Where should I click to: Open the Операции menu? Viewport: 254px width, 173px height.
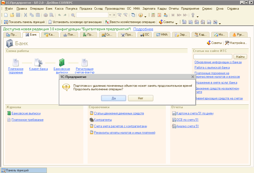[x=37, y=9]
